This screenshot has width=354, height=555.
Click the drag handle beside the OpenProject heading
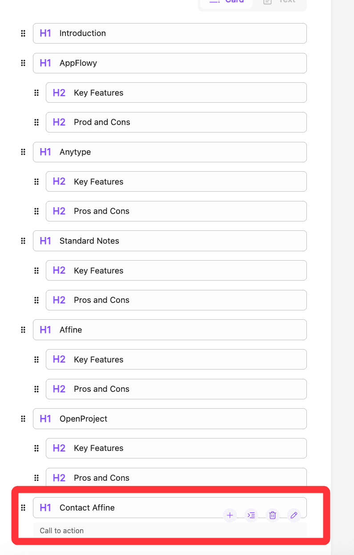tap(23, 419)
